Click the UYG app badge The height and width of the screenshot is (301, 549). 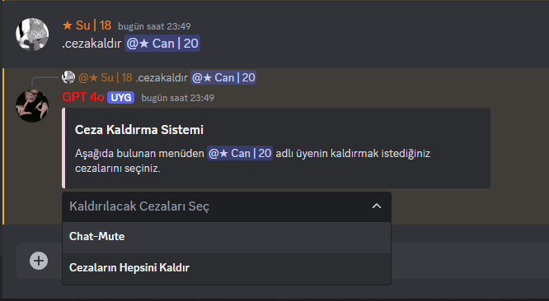[121, 97]
